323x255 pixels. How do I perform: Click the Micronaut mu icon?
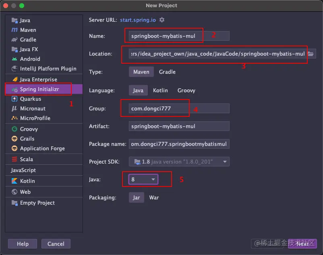[x=14, y=108]
